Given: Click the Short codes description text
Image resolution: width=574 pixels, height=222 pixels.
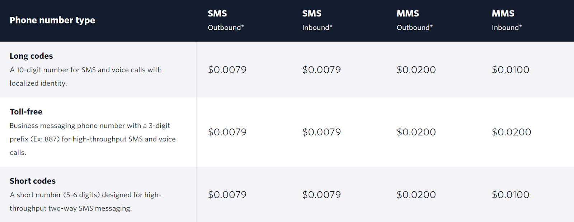Looking at the screenshot, I should pos(85,202).
